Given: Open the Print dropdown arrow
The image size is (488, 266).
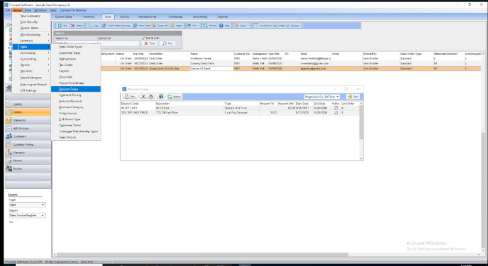Looking at the screenshot, I should click(199, 26).
